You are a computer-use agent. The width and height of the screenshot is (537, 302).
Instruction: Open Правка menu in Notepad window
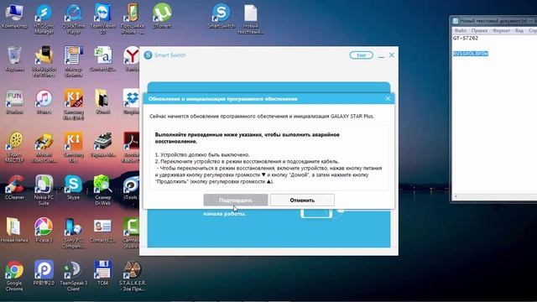(x=479, y=31)
